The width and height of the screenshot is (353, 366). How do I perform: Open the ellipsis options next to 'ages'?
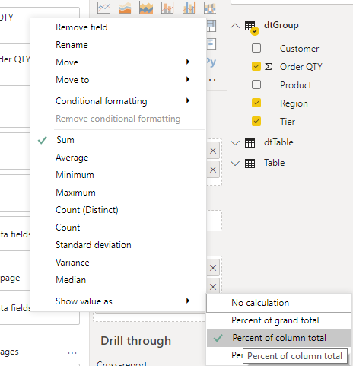tap(72, 353)
